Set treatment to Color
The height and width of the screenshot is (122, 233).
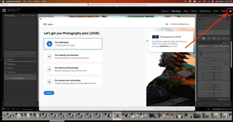(216, 46)
